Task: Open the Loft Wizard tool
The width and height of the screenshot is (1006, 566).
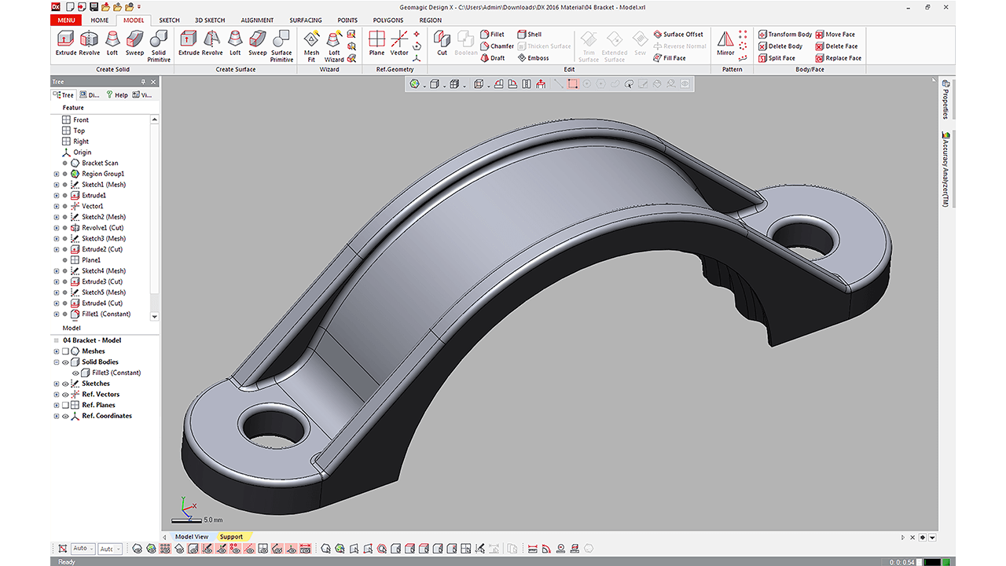Action: tap(334, 43)
